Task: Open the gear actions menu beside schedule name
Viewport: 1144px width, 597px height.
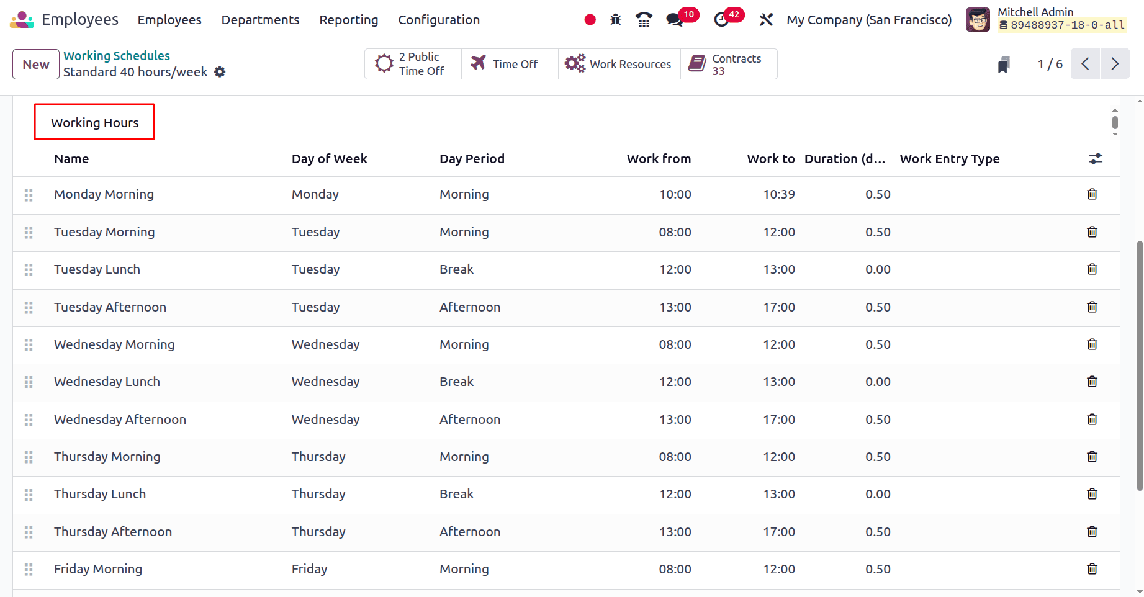Action: coord(220,72)
